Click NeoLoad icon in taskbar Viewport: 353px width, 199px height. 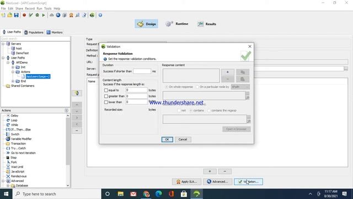coord(196,194)
